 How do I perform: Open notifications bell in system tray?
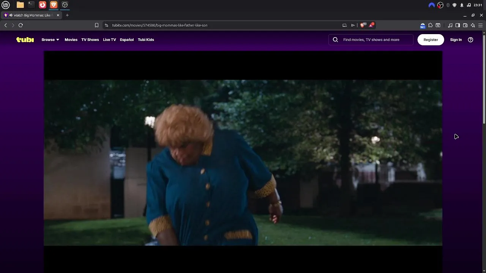(462, 5)
